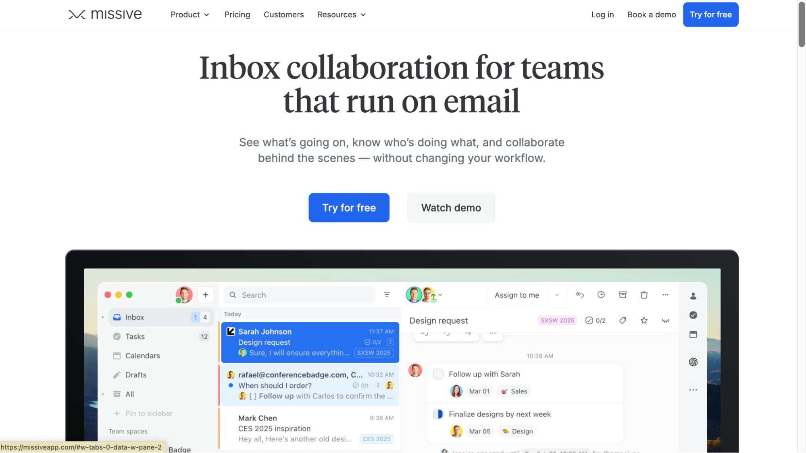The height and width of the screenshot is (453, 806).
Task: Click the Log in link
Action: tap(602, 14)
